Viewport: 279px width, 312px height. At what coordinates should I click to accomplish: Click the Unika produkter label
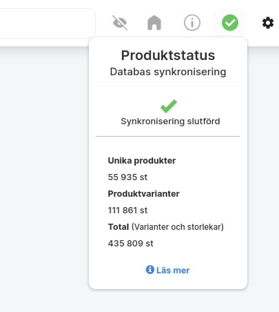point(142,161)
